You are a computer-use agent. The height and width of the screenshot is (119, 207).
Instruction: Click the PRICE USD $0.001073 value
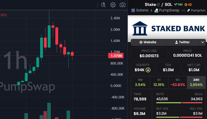(149, 56)
